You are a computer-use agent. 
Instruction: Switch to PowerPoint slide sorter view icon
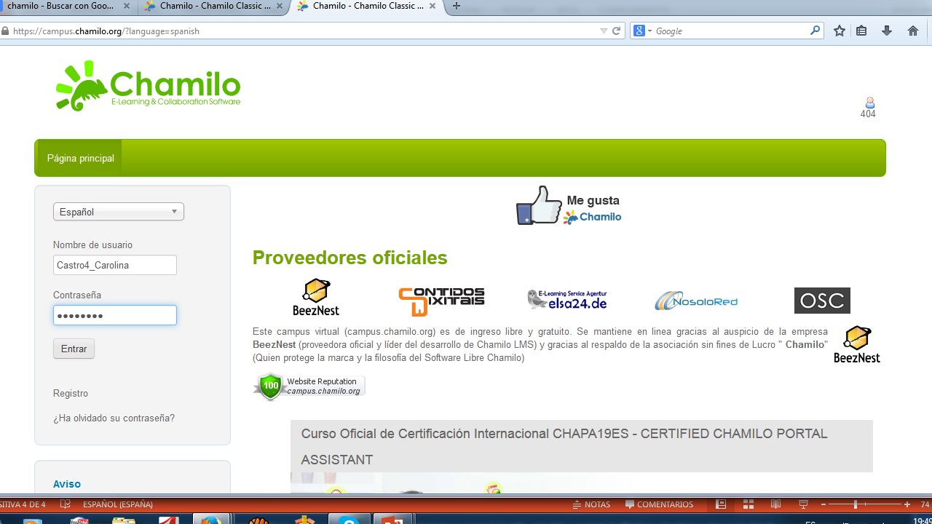[748, 504]
